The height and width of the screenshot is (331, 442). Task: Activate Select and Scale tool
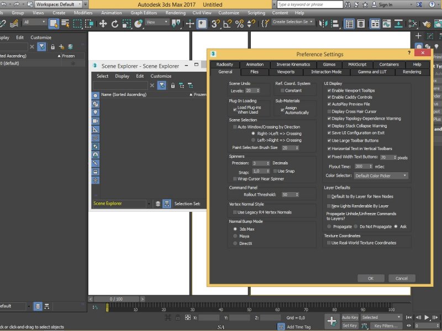point(127,24)
